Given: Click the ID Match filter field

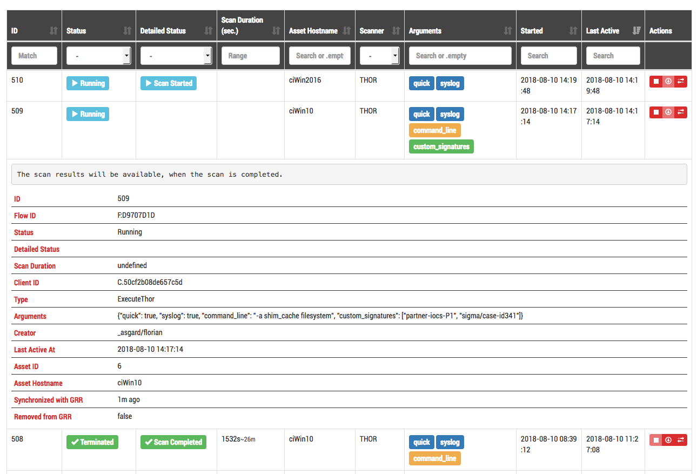Looking at the screenshot, I should coord(34,56).
